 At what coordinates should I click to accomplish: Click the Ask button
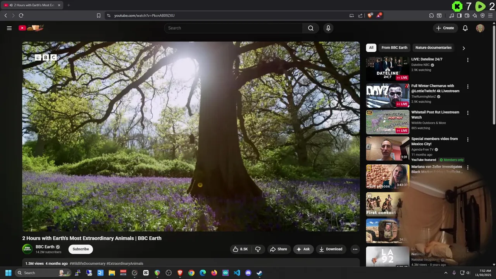pyautogui.click(x=303, y=249)
